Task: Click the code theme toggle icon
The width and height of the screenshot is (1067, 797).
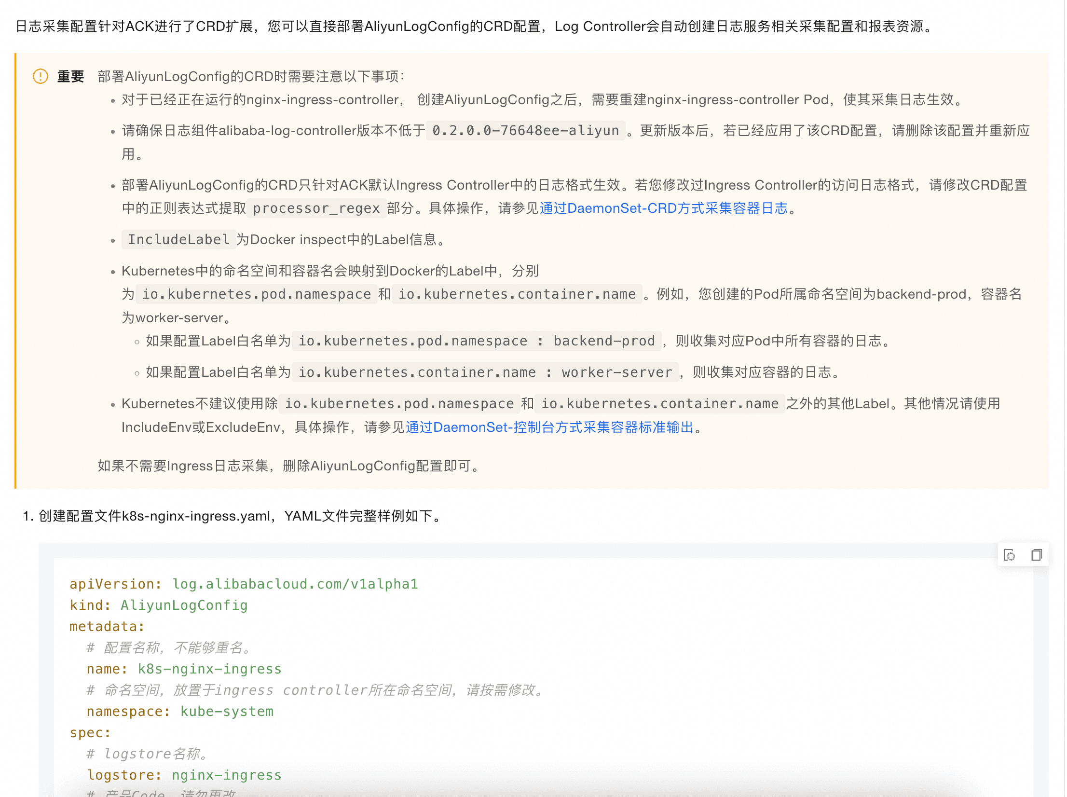Action: click(1009, 555)
